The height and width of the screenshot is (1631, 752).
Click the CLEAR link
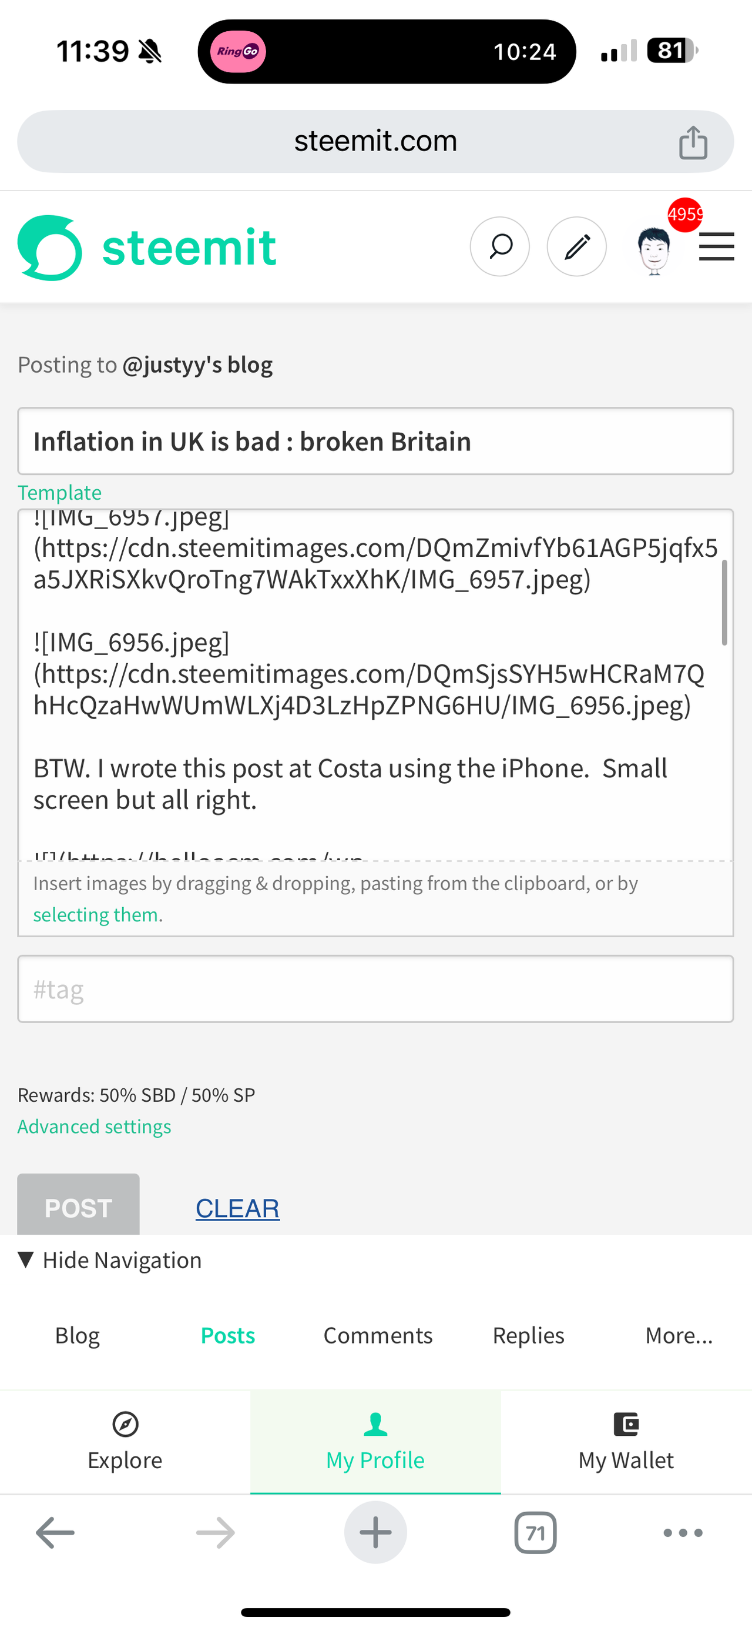point(238,1208)
